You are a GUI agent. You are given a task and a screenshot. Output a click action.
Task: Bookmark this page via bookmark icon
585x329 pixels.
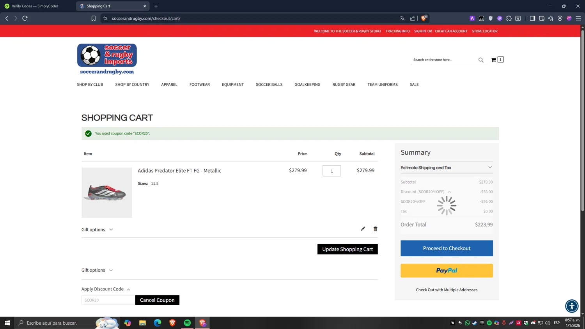[94, 18]
